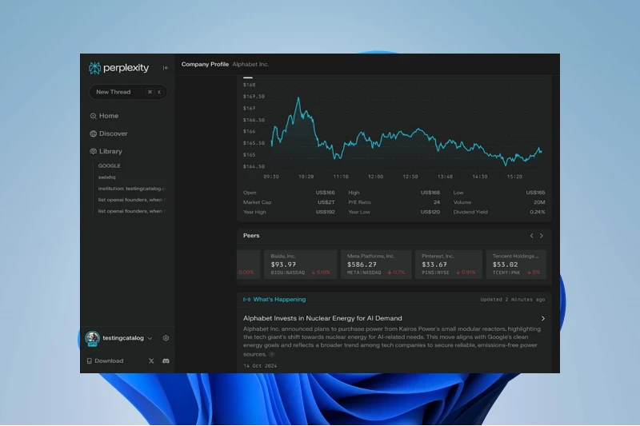
Task: Start a New Thread
Action: coord(128,92)
